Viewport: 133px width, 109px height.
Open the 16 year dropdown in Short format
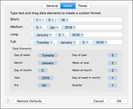(63, 20)
